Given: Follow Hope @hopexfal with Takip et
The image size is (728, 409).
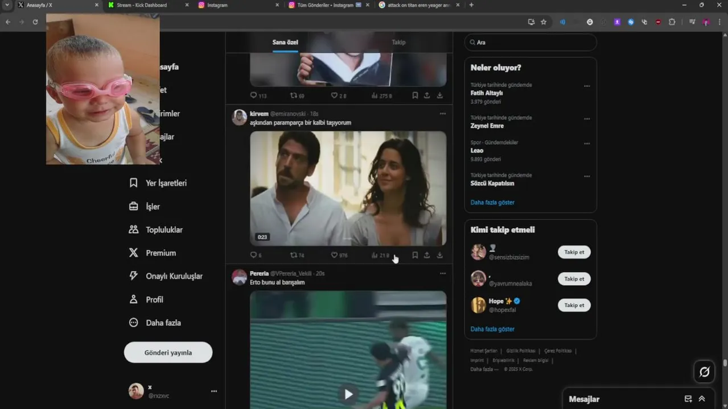Looking at the screenshot, I should tap(574, 305).
